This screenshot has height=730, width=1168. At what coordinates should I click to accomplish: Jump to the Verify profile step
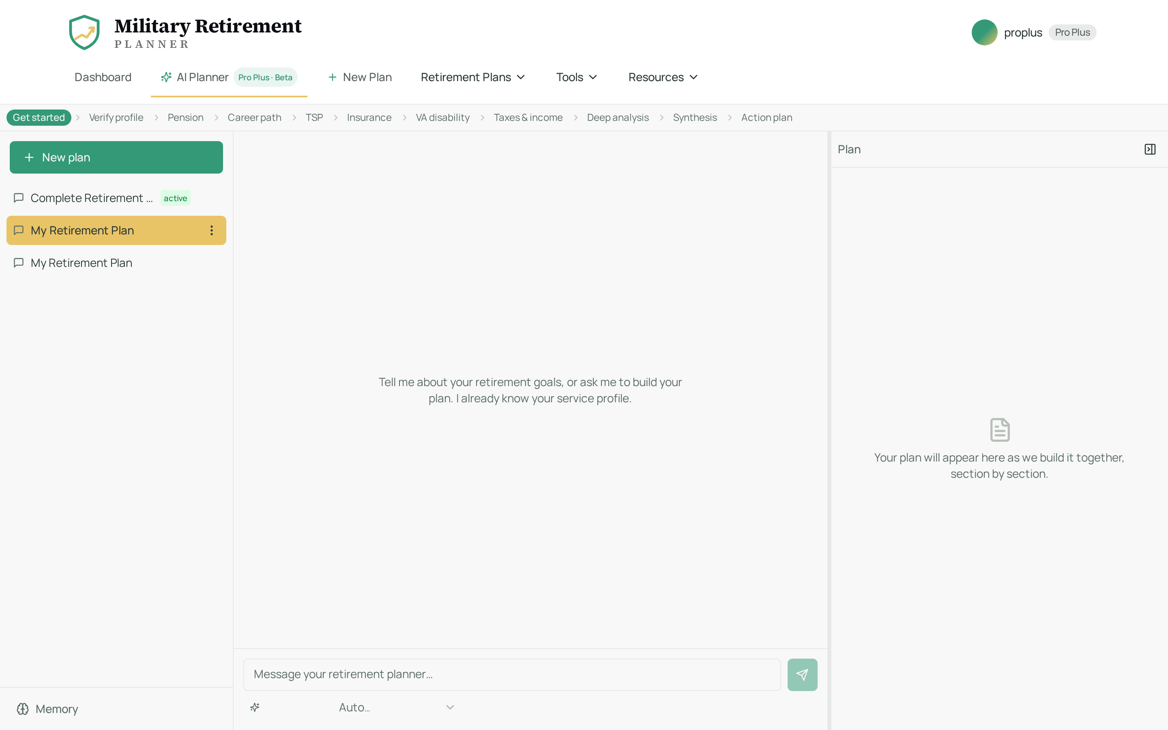[116, 117]
